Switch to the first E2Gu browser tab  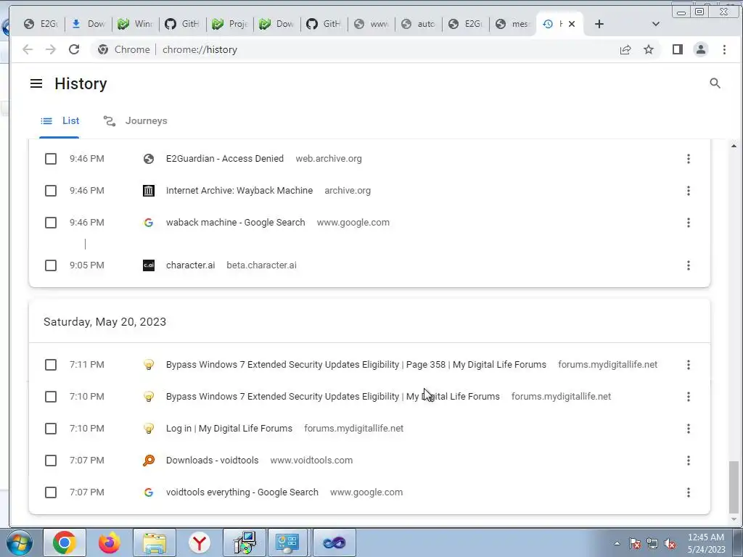click(x=41, y=24)
